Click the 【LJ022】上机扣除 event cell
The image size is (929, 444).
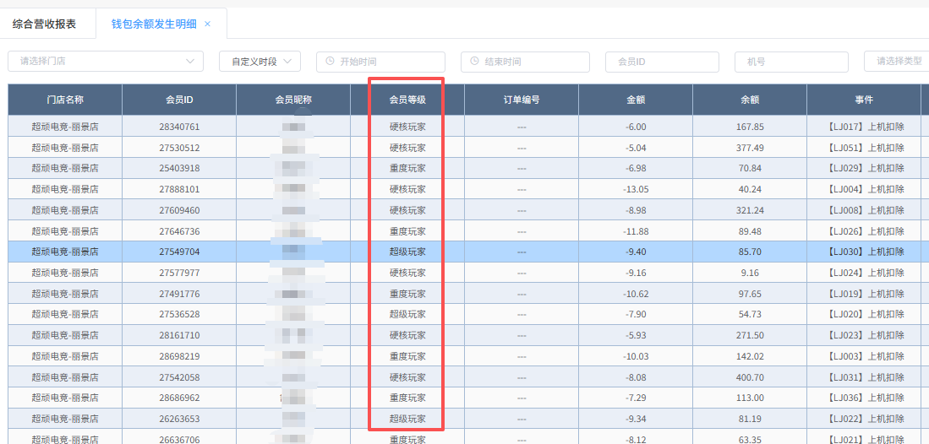click(864, 419)
